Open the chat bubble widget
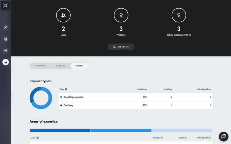The height and width of the screenshot is (144, 231). (x=224, y=136)
